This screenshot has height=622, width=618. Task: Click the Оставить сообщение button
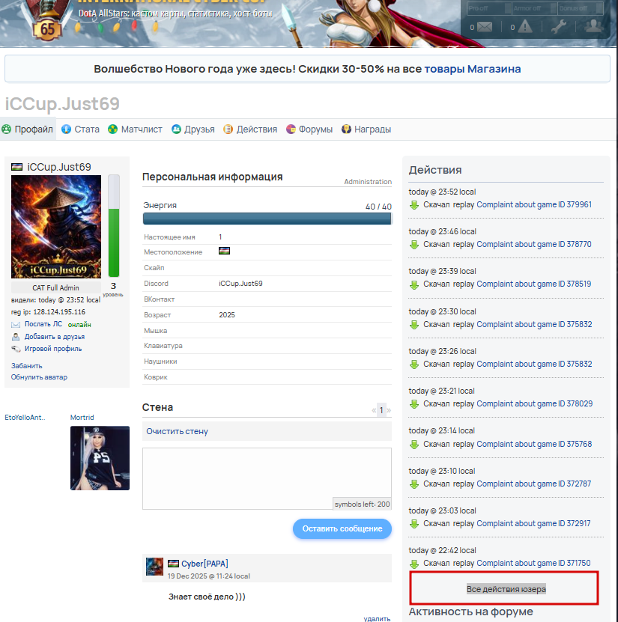pos(342,528)
